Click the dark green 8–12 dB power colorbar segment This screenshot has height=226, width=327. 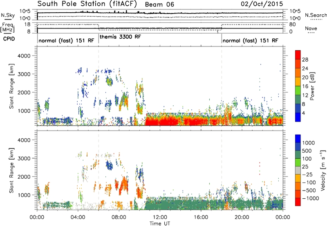coord(298,99)
